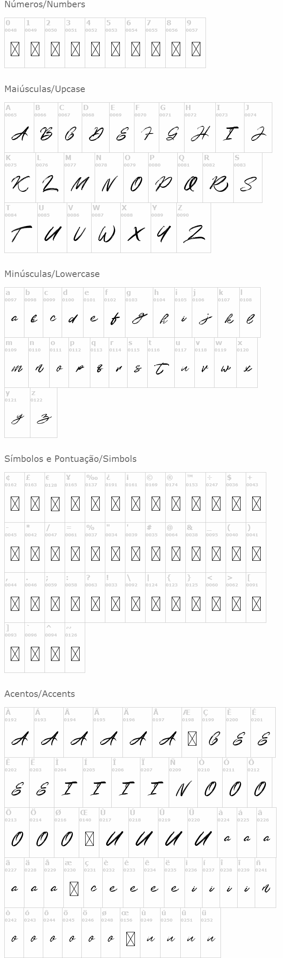Select the Ñ (0209) accent glyph
Screen dimensions: 283x958
point(183,788)
